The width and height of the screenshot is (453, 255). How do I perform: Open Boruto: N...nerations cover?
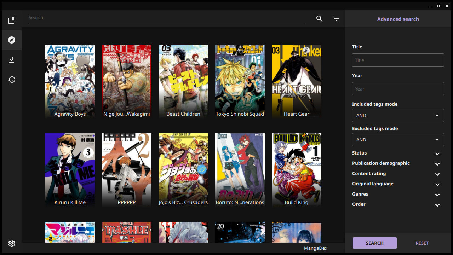[240, 170]
